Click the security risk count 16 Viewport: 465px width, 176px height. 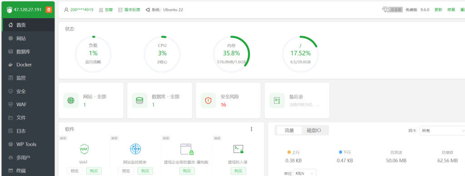click(223, 105)
